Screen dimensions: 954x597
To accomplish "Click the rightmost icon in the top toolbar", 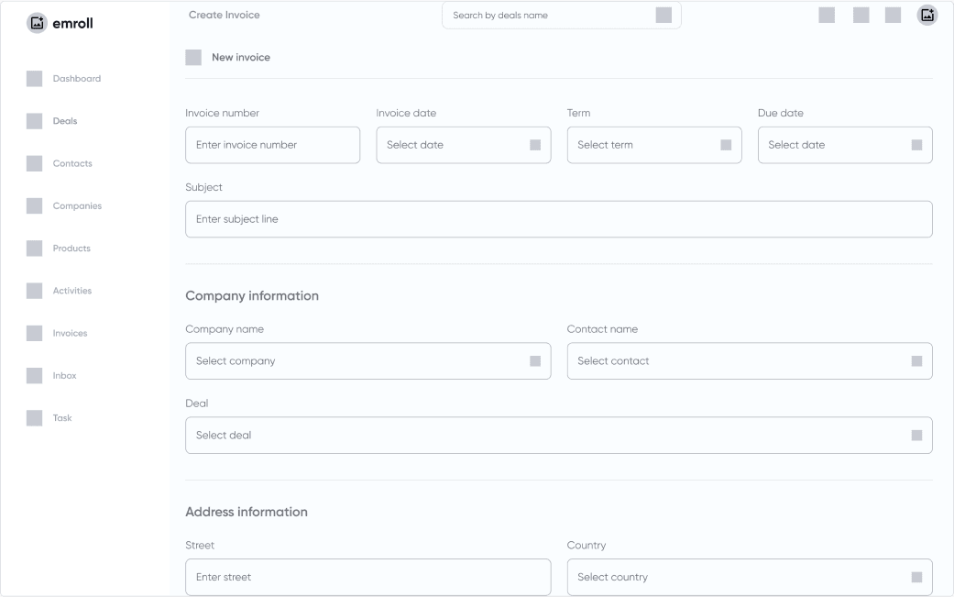I will coord(927,15).
